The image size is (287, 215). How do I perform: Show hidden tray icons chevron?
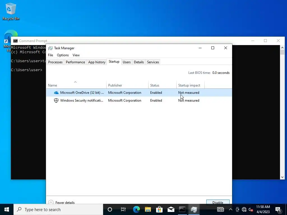click(x=231, y=209)
